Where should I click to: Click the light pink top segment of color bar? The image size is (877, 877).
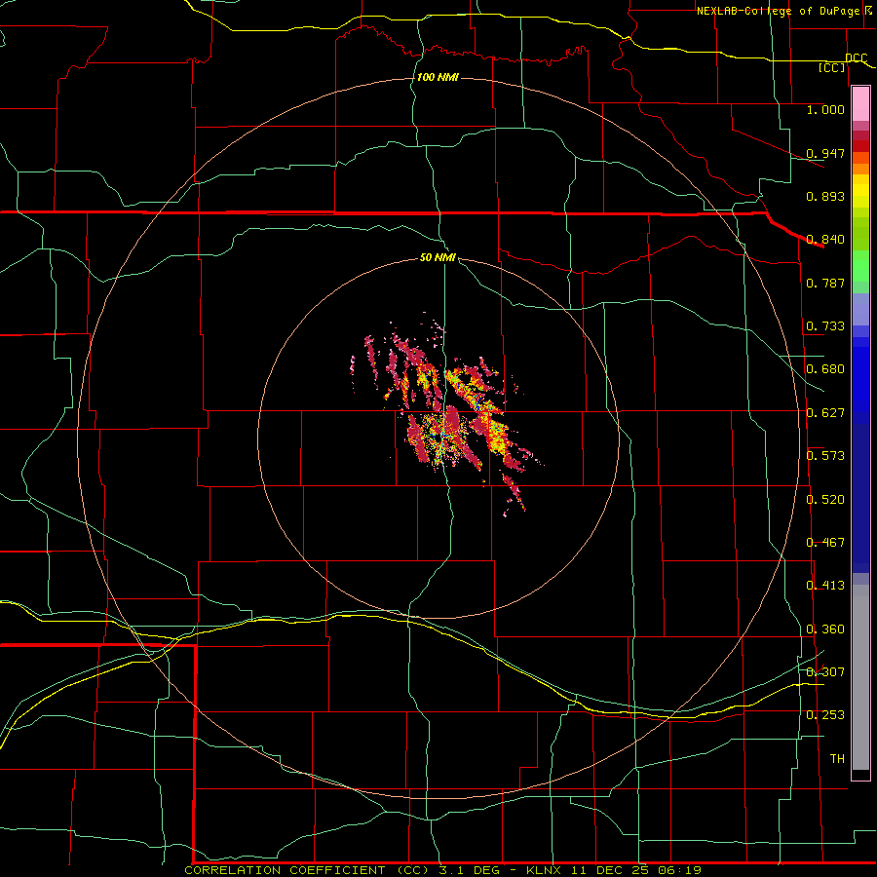pos(860,104)
